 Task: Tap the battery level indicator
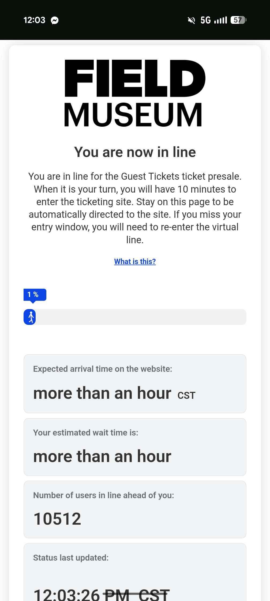[x=238, y=20]
